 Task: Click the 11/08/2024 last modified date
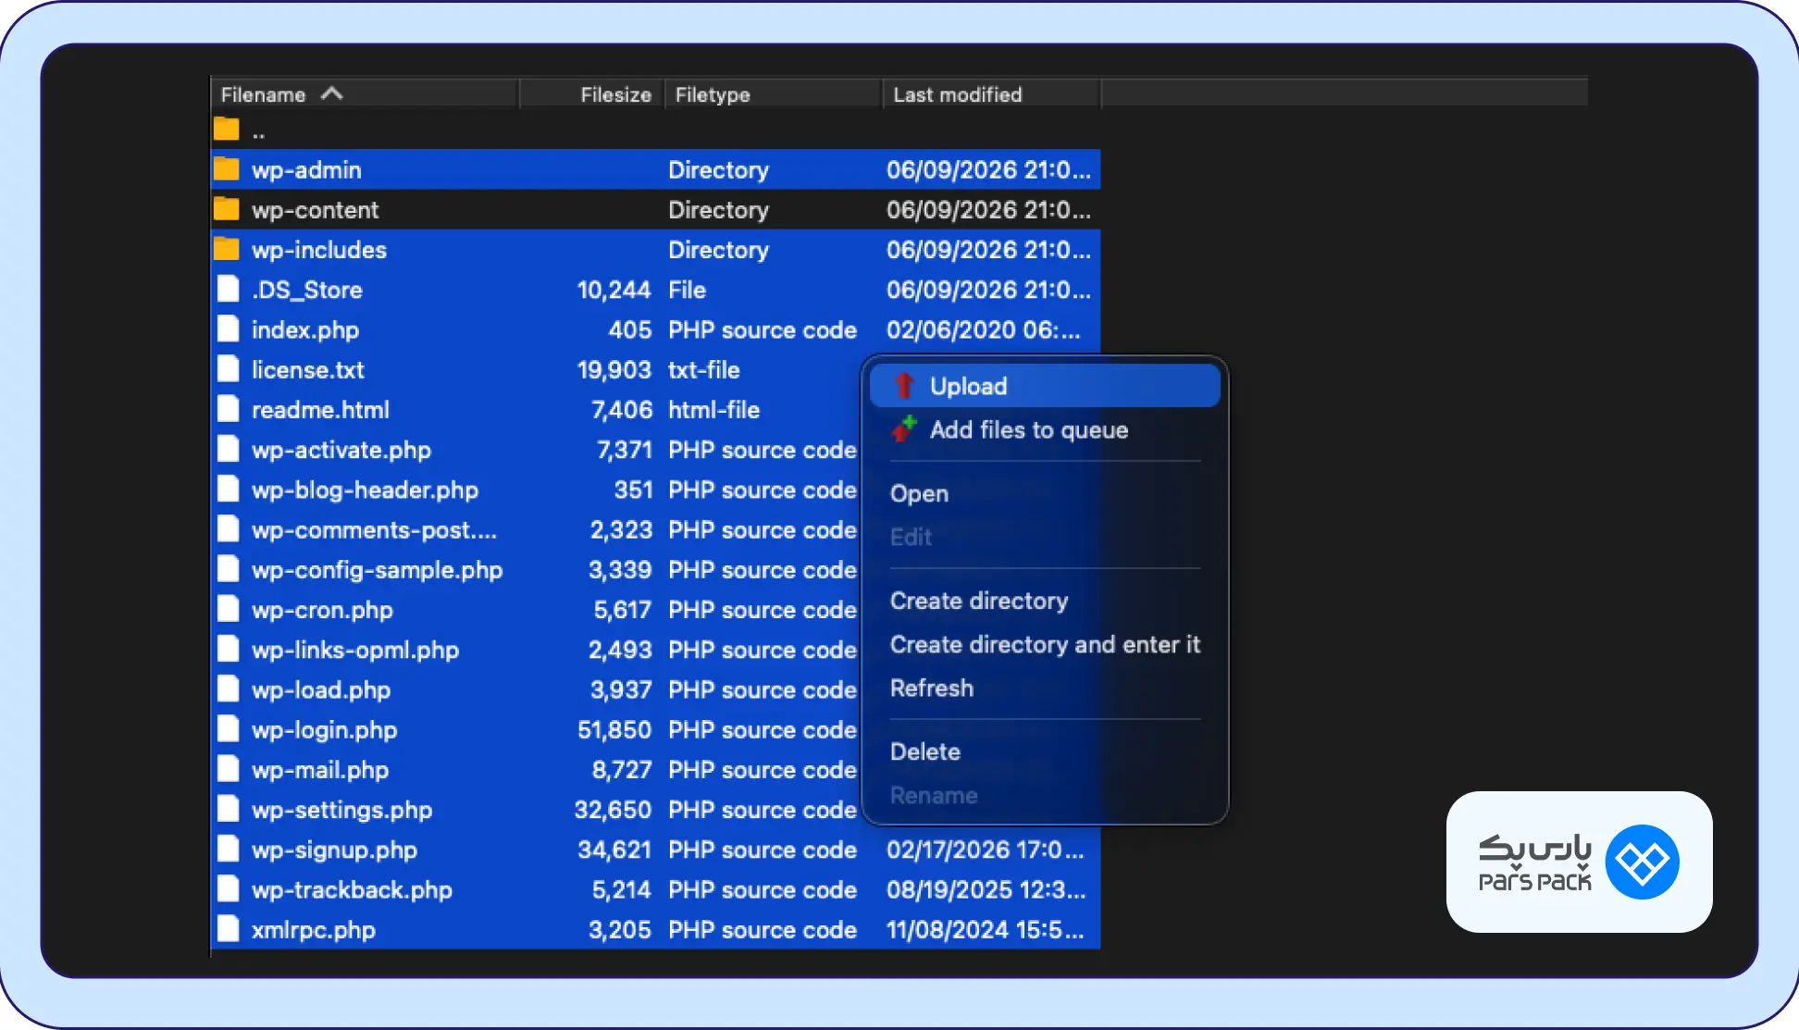(x=985, y=929)
